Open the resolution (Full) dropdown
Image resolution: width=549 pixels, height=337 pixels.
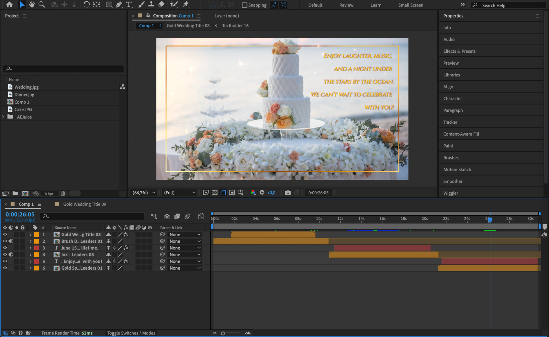point(179,193)
